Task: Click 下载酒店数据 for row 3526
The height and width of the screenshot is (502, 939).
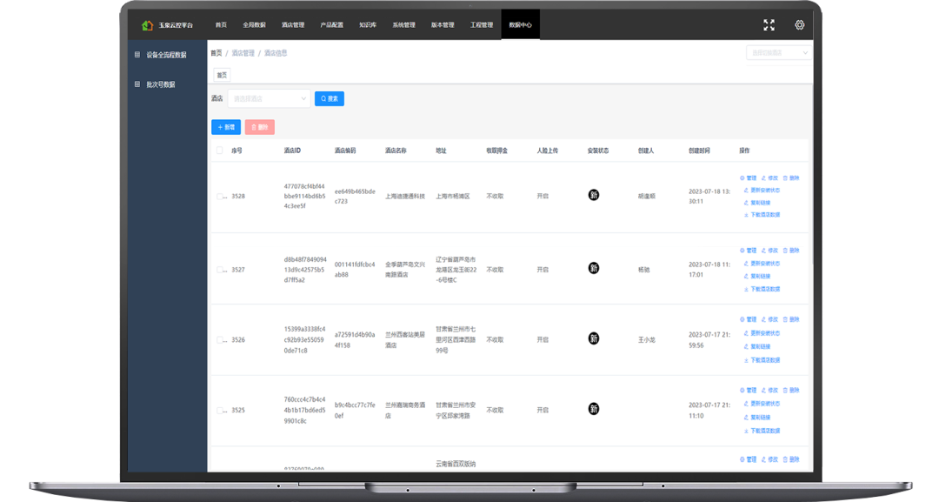Action: point(762,360)
